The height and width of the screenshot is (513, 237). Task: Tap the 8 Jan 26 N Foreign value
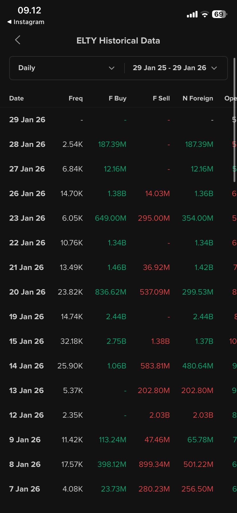click(x=198, y=464)
